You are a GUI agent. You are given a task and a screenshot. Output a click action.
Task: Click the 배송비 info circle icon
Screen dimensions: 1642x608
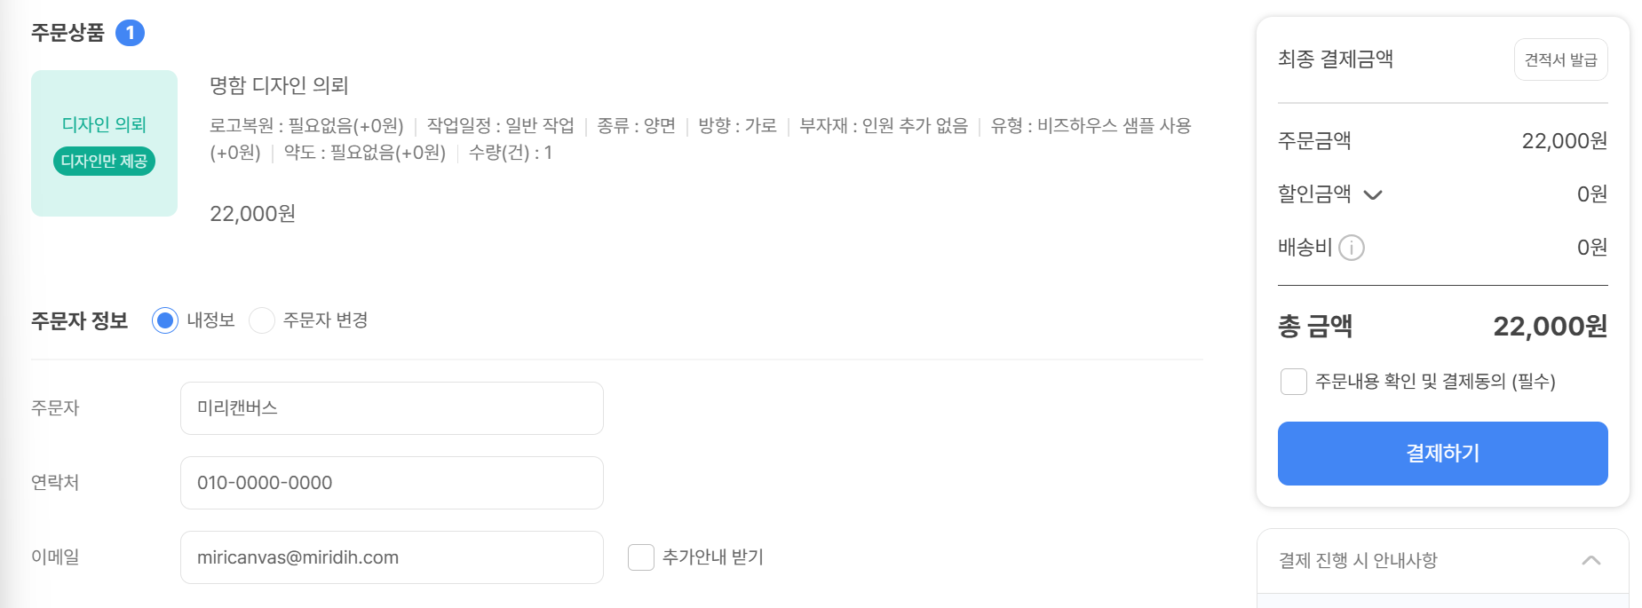pyautogui.click(x=1352, y=248)
